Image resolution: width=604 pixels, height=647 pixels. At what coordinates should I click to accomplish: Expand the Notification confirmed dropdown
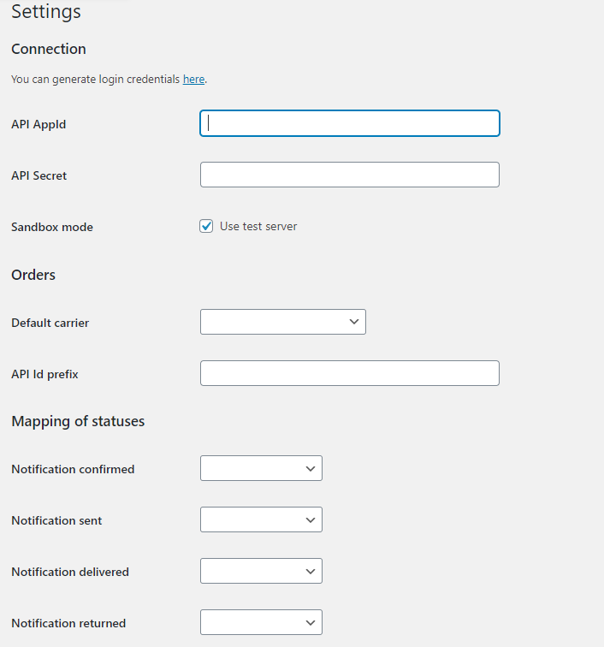[261, 468]
